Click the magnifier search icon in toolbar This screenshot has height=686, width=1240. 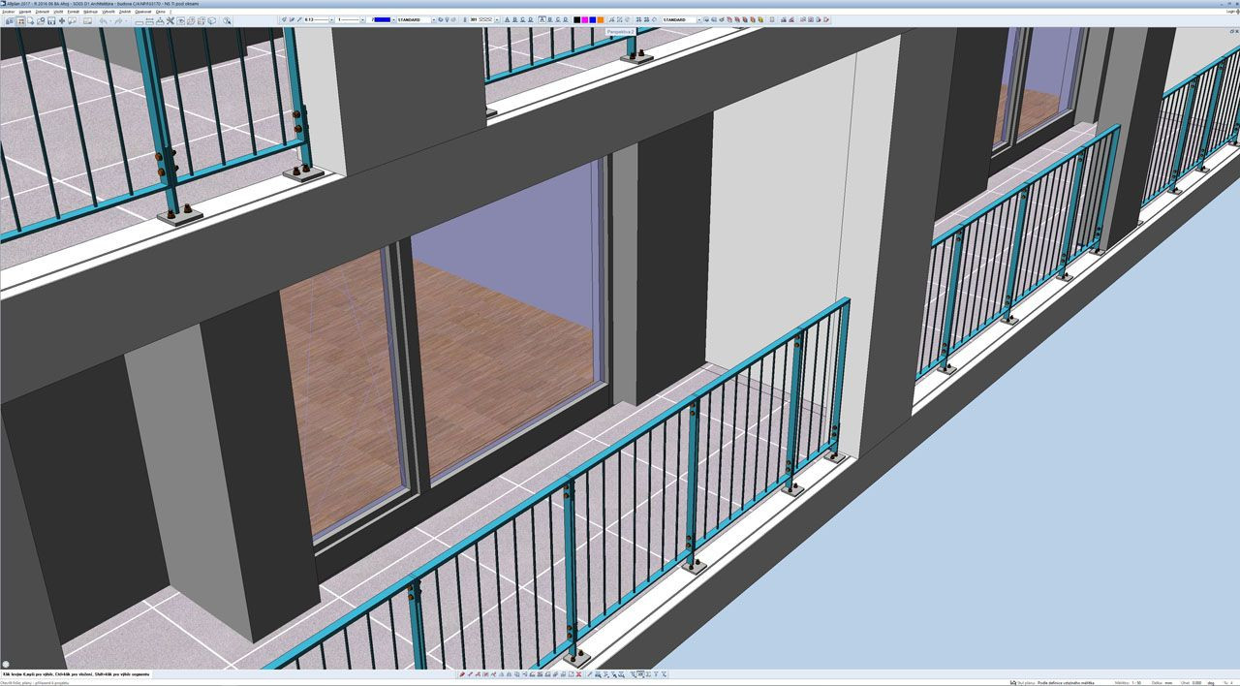(x=227, y=20)
